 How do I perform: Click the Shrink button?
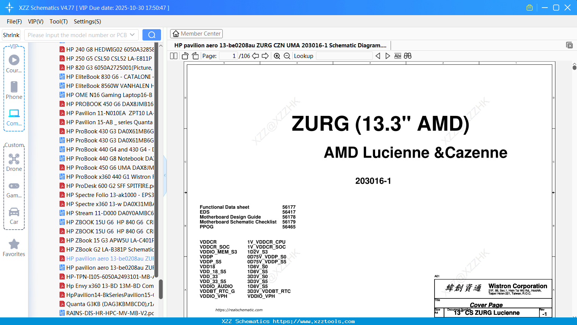pyautogui.click(x=11, y=35)
